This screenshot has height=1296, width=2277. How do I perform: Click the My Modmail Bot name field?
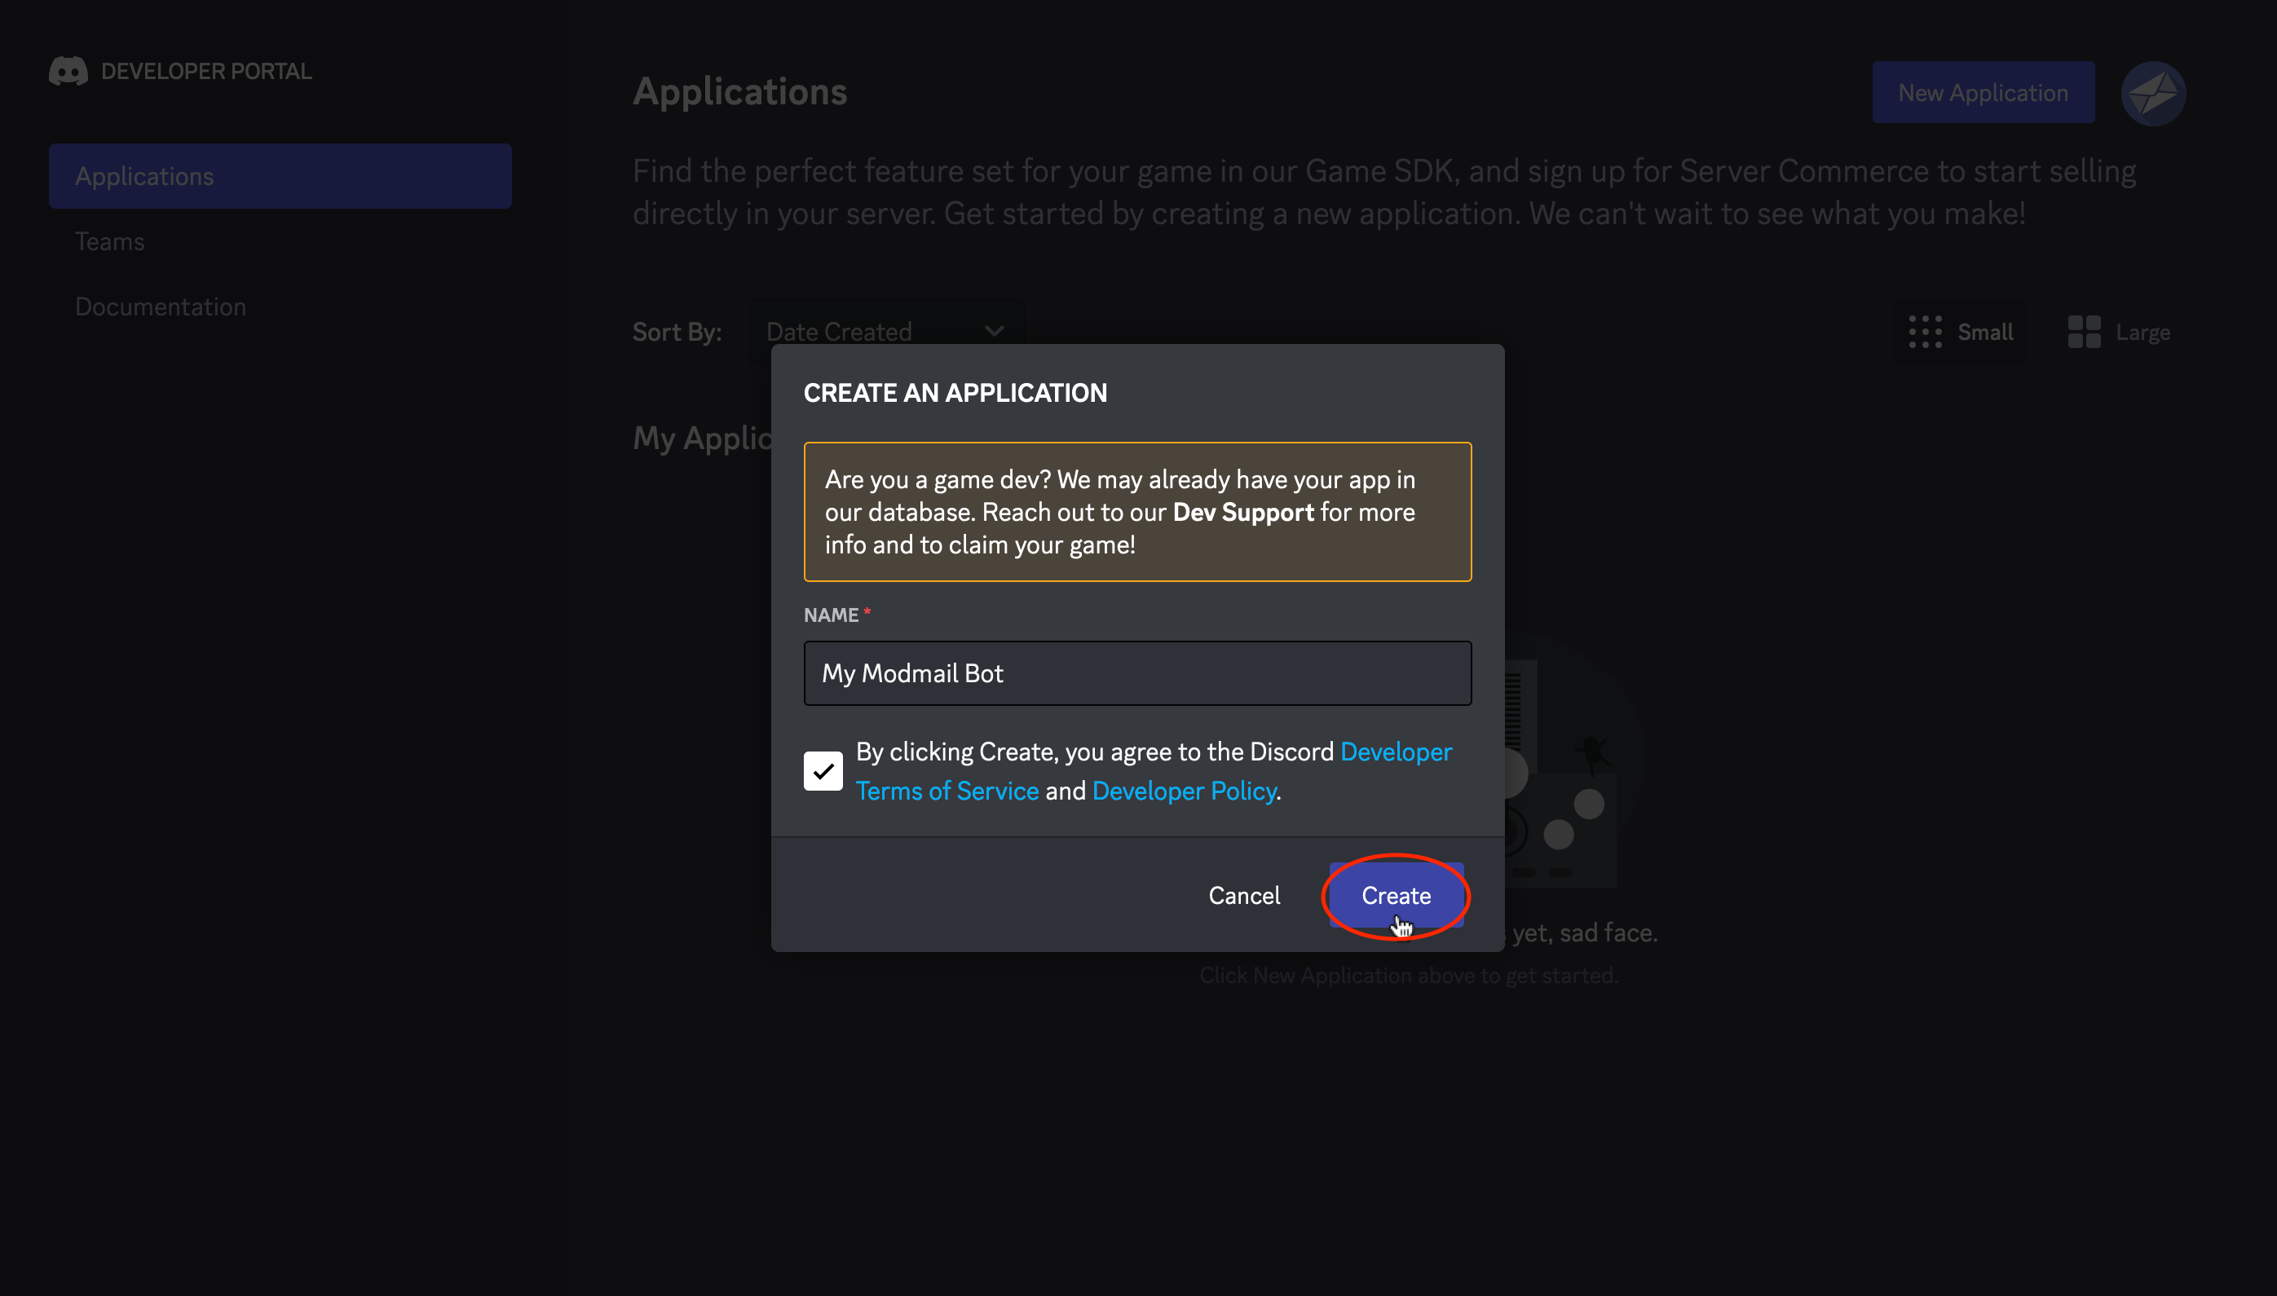point(1136,673)
